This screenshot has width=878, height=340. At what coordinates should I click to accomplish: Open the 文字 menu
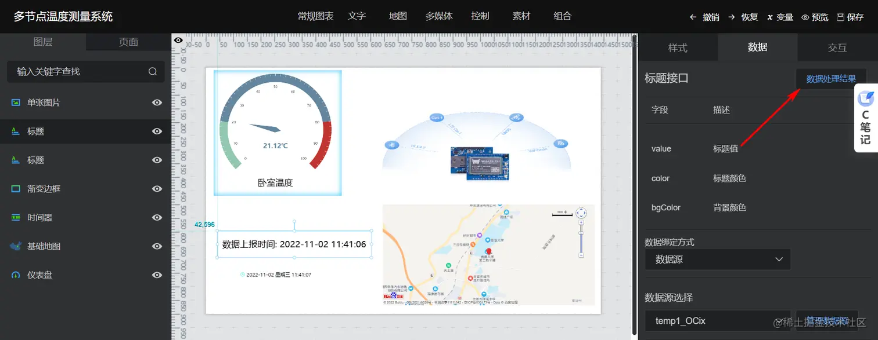click(357, 16)
